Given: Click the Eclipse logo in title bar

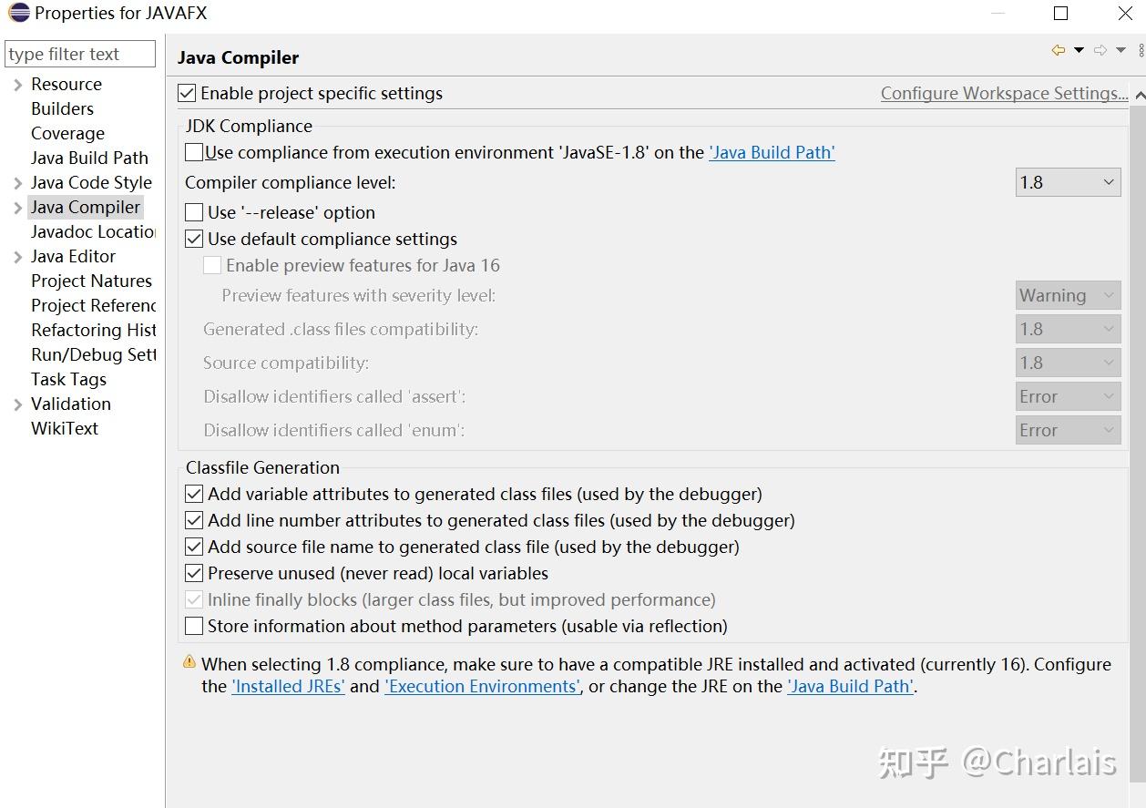Looking at the screenshot, I should 17,13.
